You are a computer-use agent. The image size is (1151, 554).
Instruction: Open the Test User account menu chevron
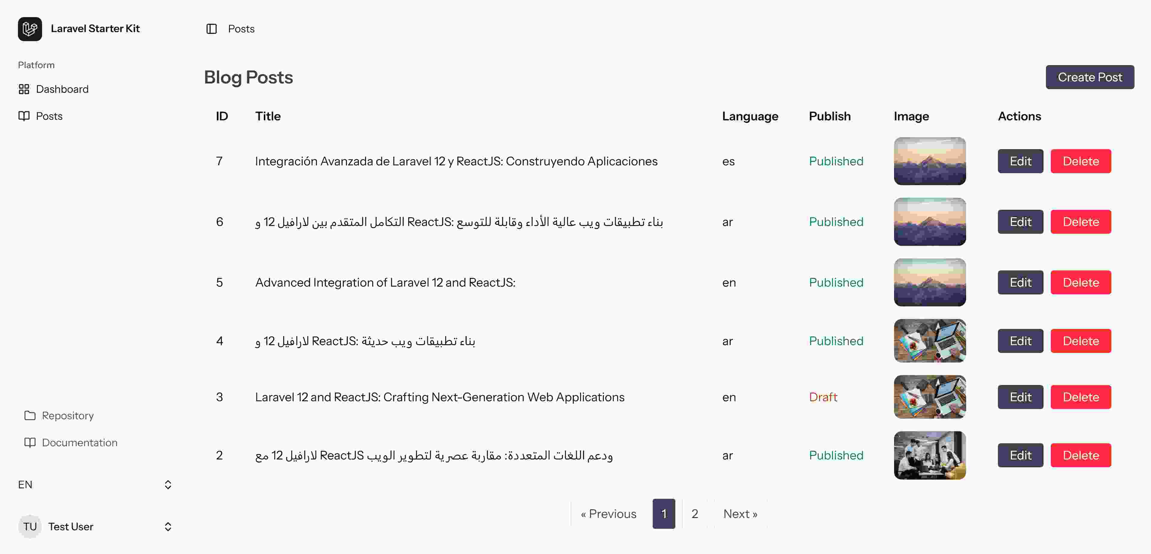168,526
